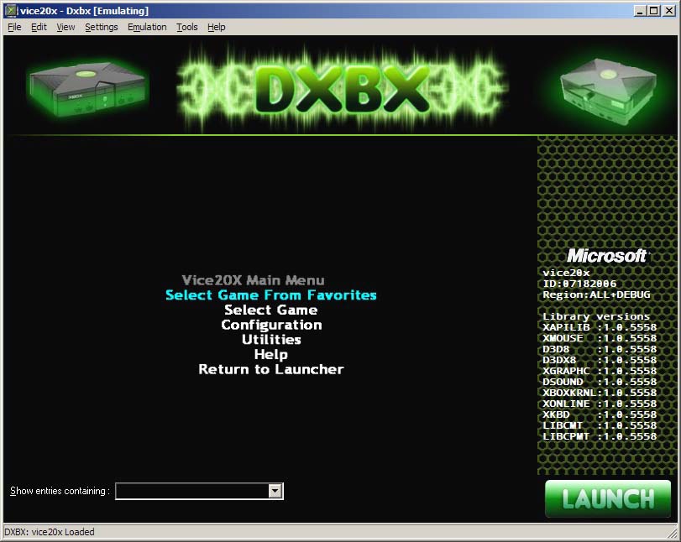Select Game From Favorites menu entry
The width and height of the screenshot is (681, 542).
270,295
